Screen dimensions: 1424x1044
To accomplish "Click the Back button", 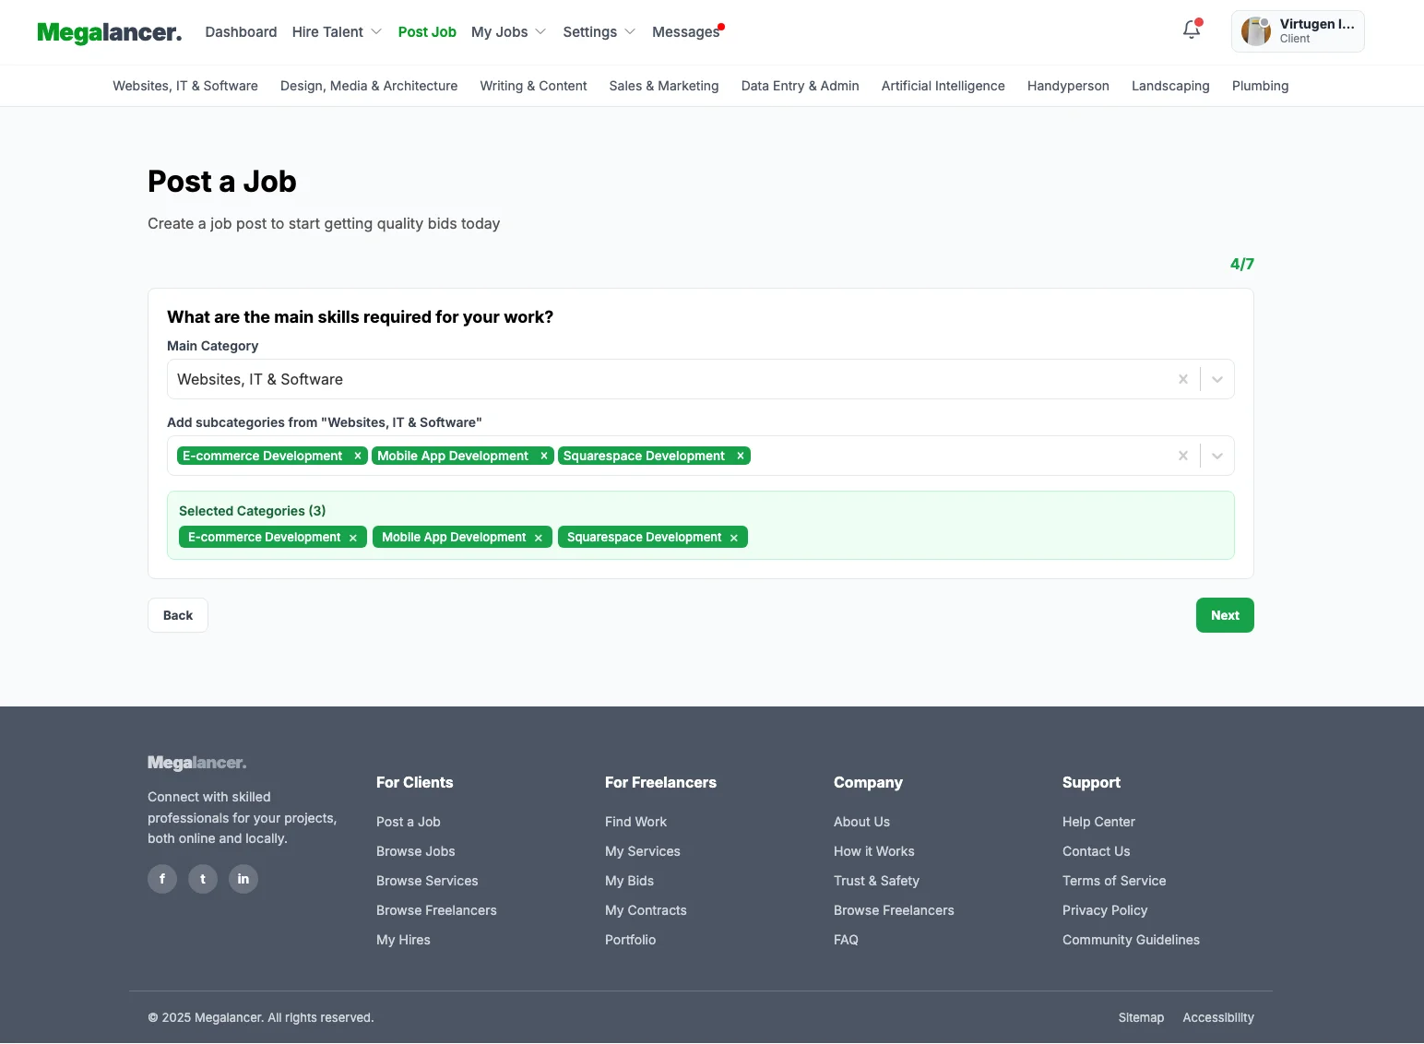I will coord(178,615).
